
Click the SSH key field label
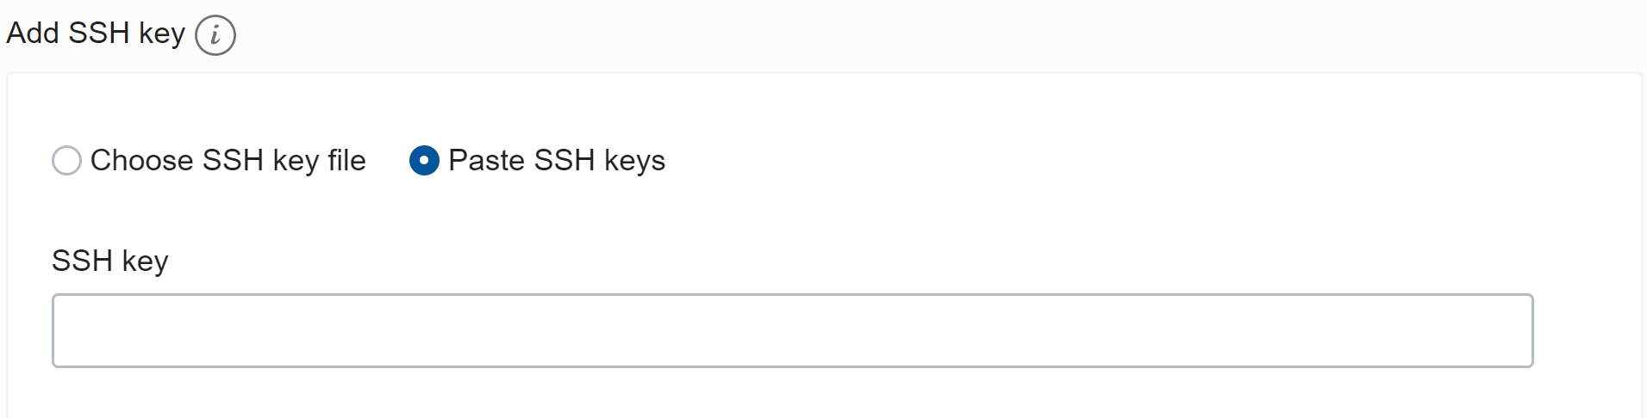click(109, 261)
